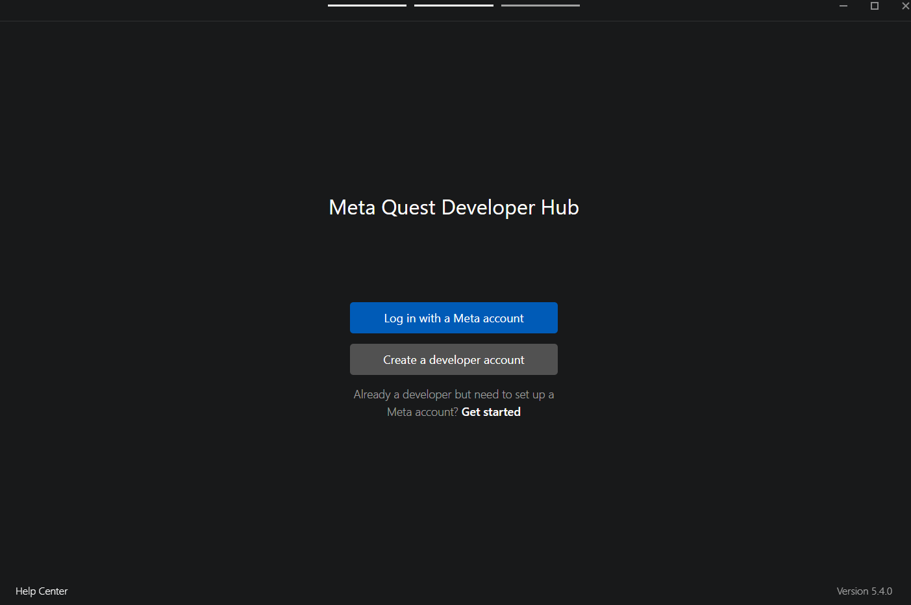Select the inactive third onboarding tab
The image size is (911, 605).
click(540, 5)
